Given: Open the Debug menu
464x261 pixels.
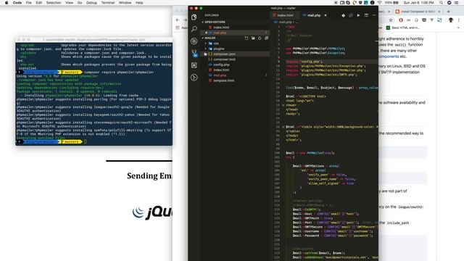Looking at the screenshot, I should click(x=91, y=3).
